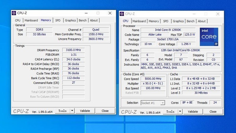Viewport: 236px width, 133px height.
Task: Open About tab in right CPU-Z window
Action: [x=202, y=21]
